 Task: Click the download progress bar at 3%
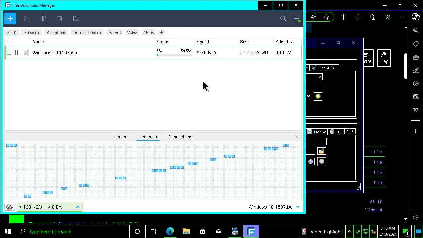[174, 55]
